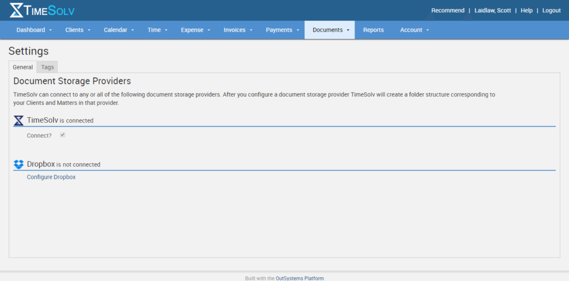Switch to the Tags tab

(48, 67)
